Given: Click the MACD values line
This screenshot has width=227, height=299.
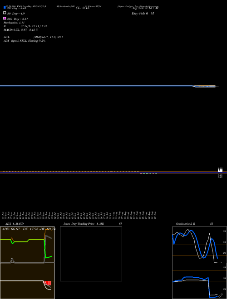Looking at the screenshot, I should coord(20,30).
